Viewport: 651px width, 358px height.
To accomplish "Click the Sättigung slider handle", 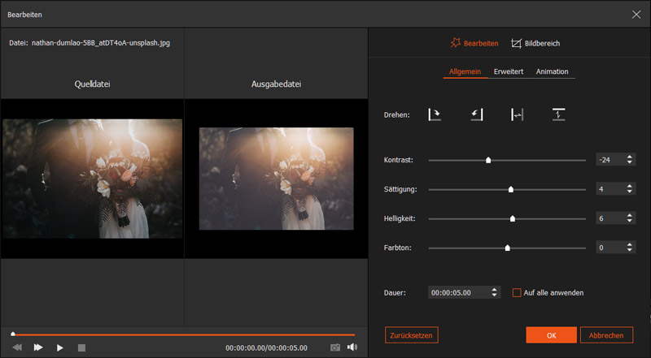I will [x=511, y=189].
